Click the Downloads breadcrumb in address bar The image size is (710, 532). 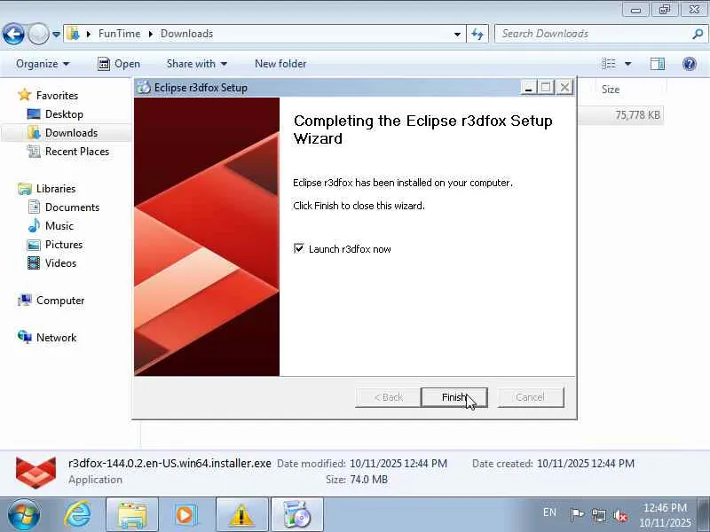186,34
